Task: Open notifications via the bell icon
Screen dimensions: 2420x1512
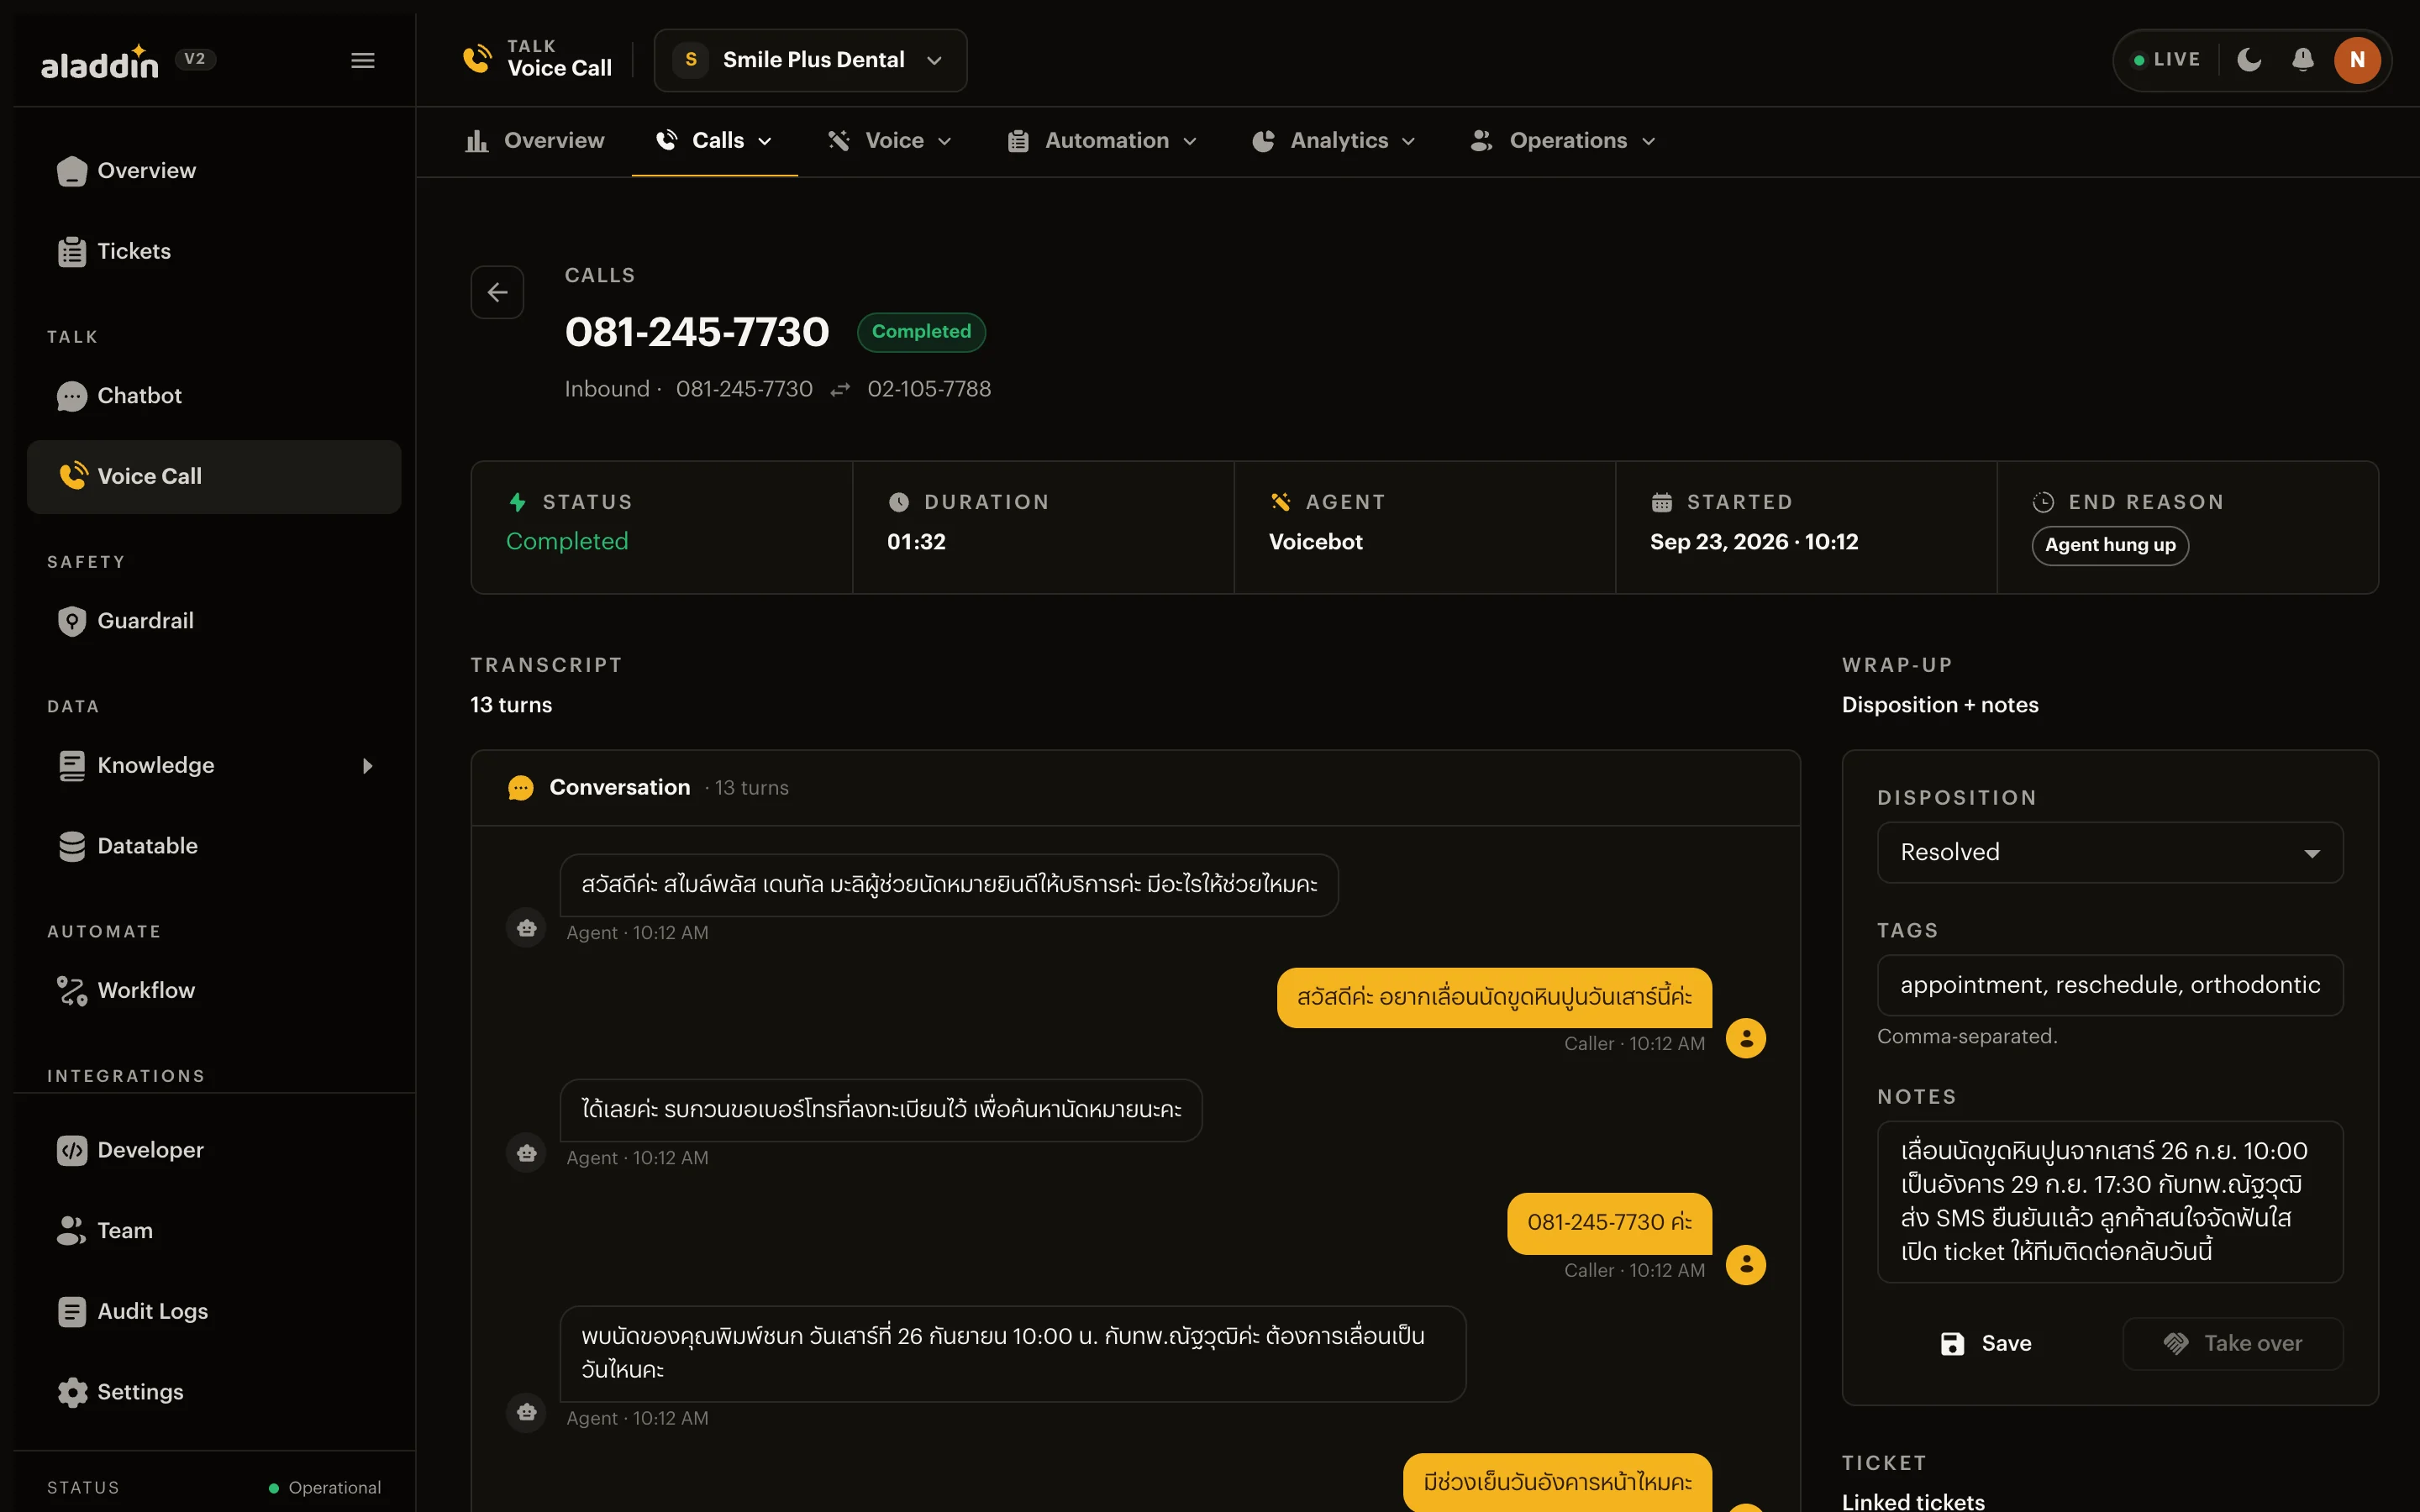Action: [2303, 60]
